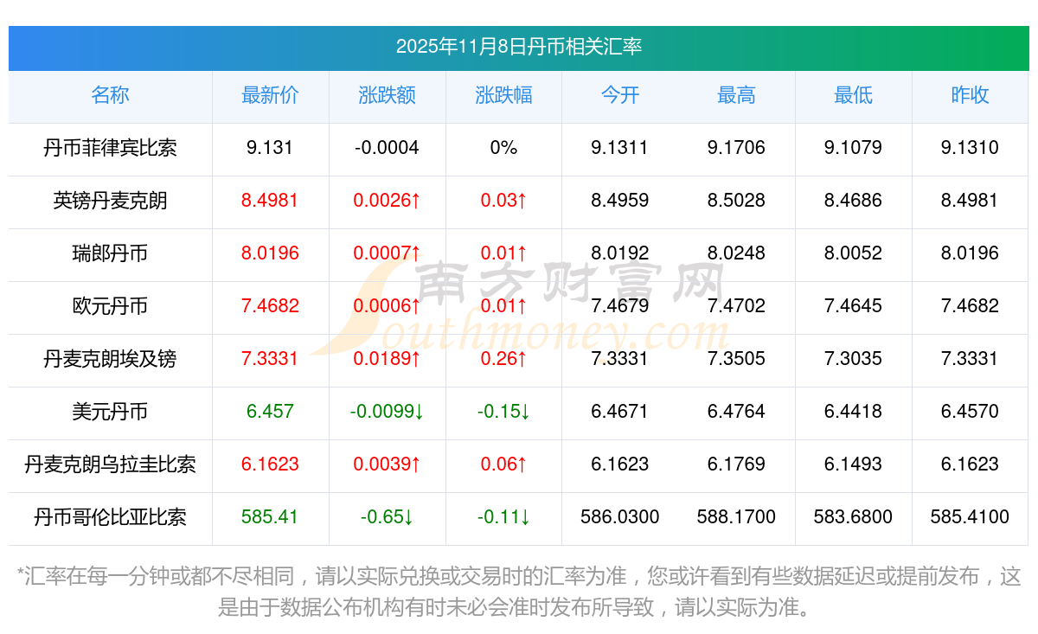The height and width of the screenshot is (634, 1038).
Task: Click opening value 6.4671
Action: (620, 412)
